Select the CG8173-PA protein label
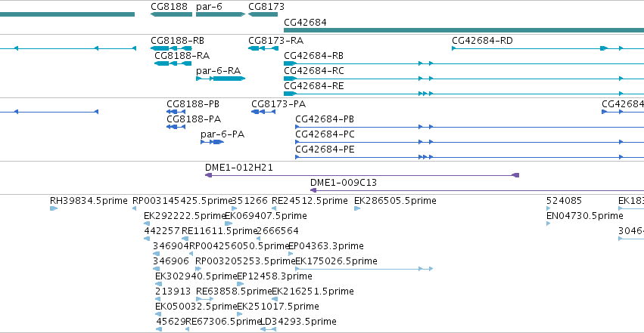 coord(278,104)
